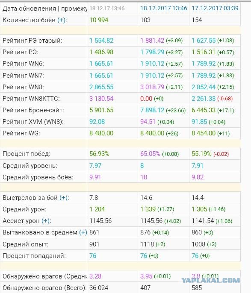Click the Процент побед value 56.93%
The width and height of the screenshot is (251, 293).
[99, 154]
